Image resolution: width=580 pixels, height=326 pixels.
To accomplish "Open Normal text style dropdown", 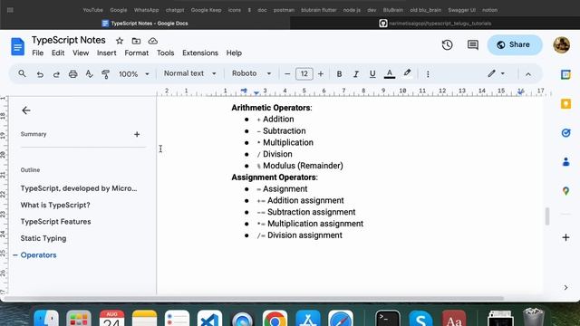I will point(189,73).
